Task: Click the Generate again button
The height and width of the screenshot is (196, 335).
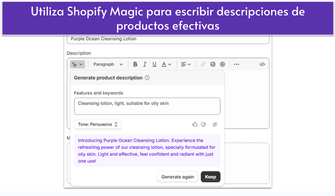Action: pyautogui.click(x=177, y=177)
